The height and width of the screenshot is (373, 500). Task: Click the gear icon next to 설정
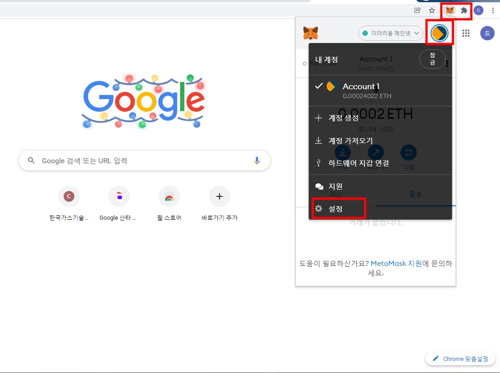319,208
